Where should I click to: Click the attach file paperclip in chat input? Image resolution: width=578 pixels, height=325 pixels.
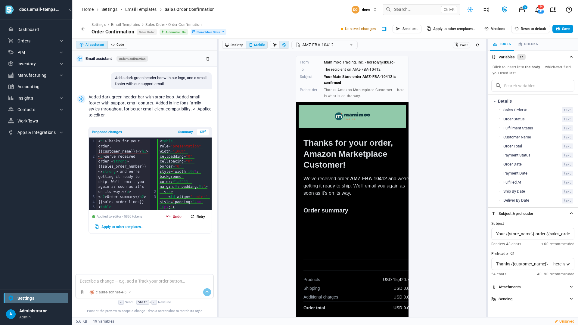pos(82,292)
